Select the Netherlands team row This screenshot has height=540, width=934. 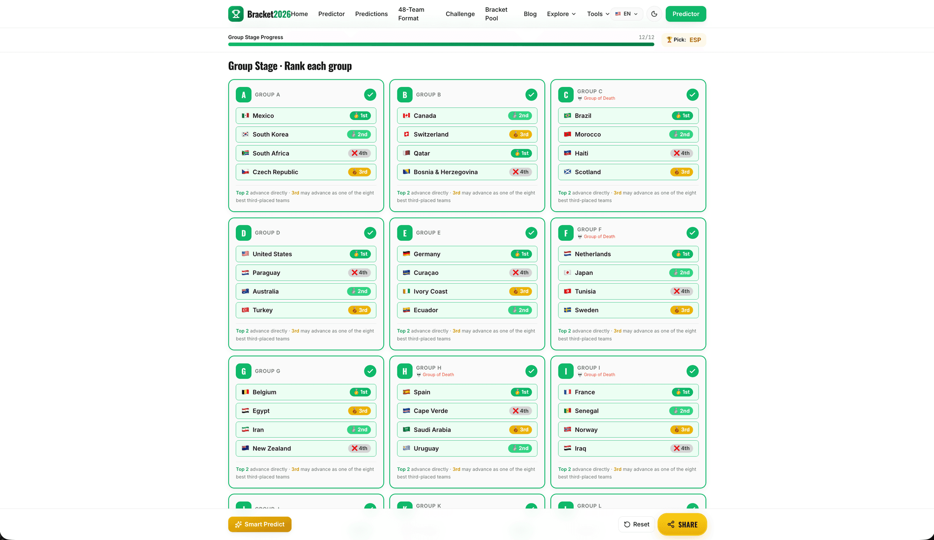[x=628, y=254]
